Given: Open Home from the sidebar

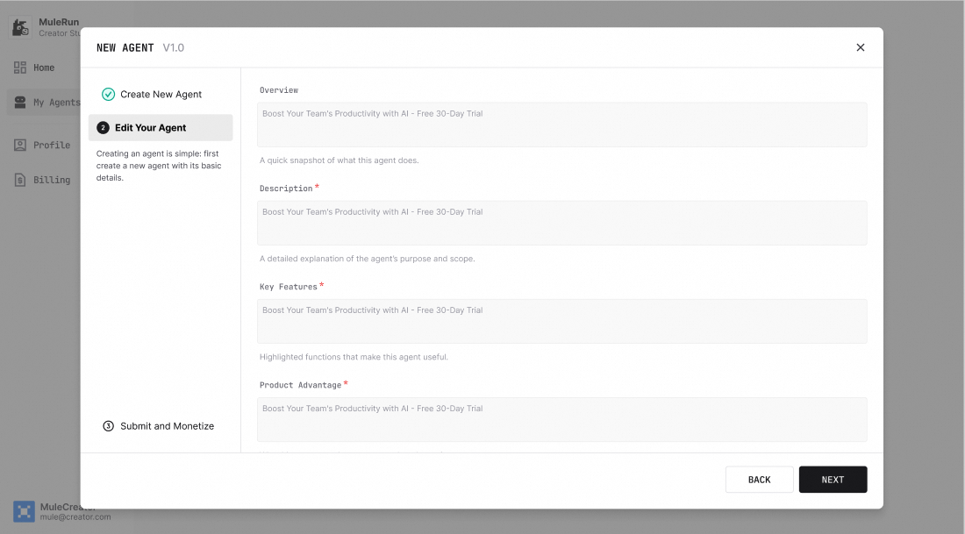Looking at the screenshot, I should pyautogui.click(x=43, y=68).
